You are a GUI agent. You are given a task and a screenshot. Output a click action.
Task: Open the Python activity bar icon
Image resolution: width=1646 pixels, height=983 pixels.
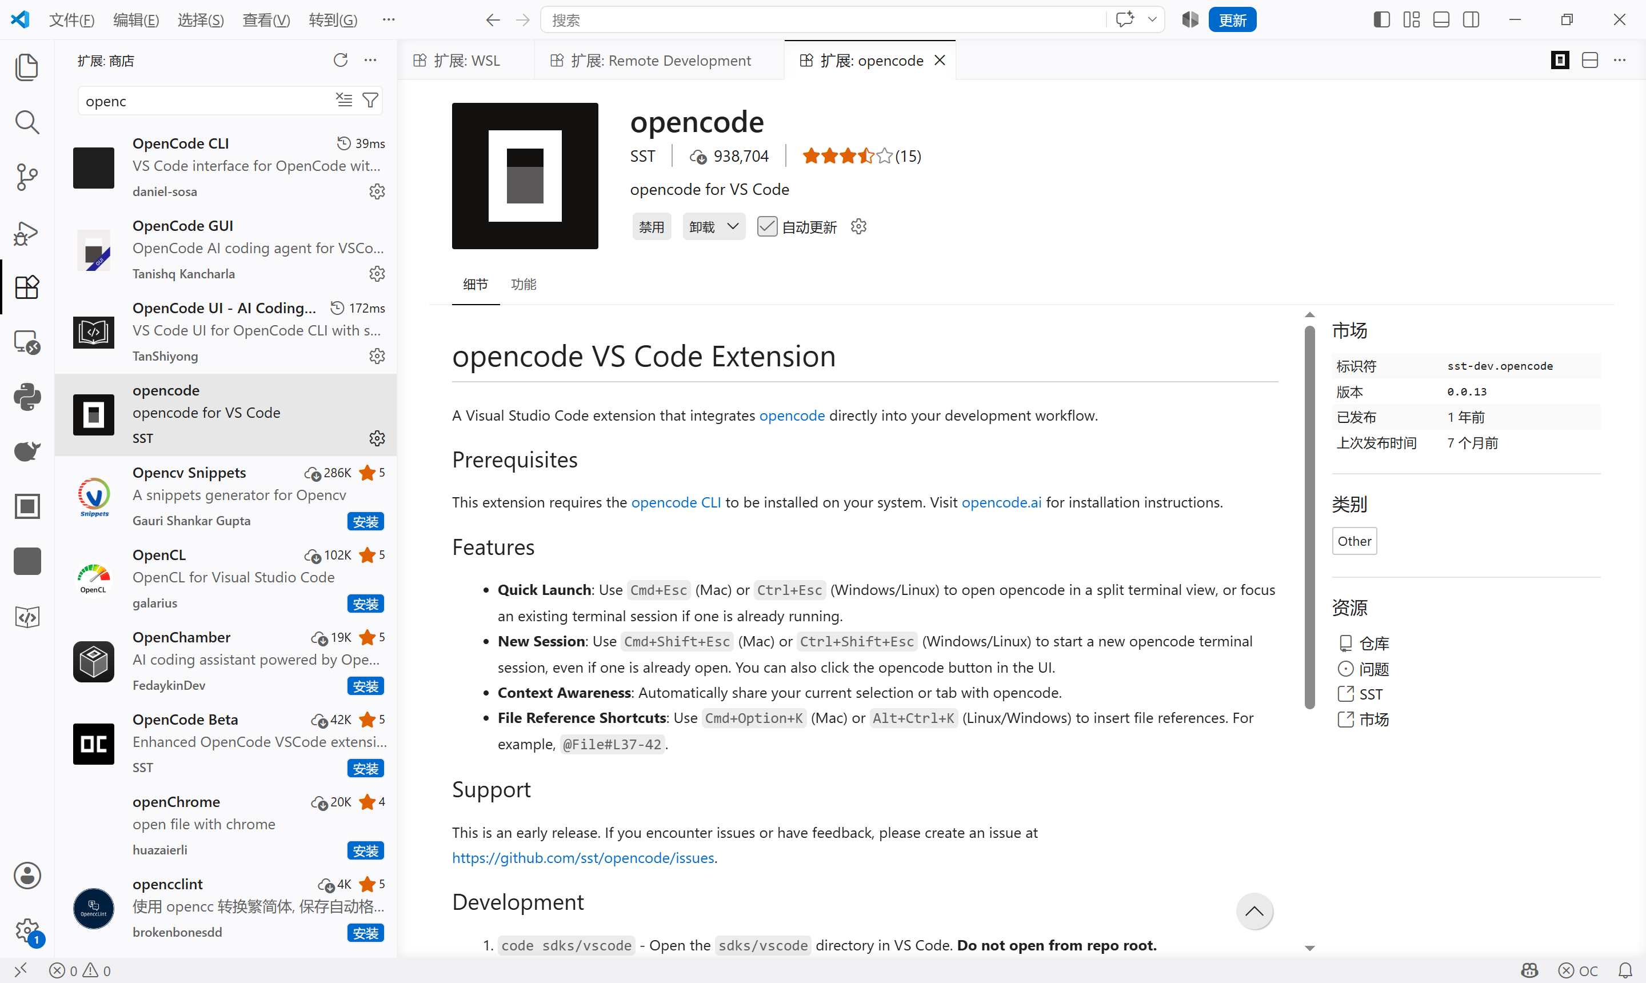pyautogui.click(x=26, y=397)
